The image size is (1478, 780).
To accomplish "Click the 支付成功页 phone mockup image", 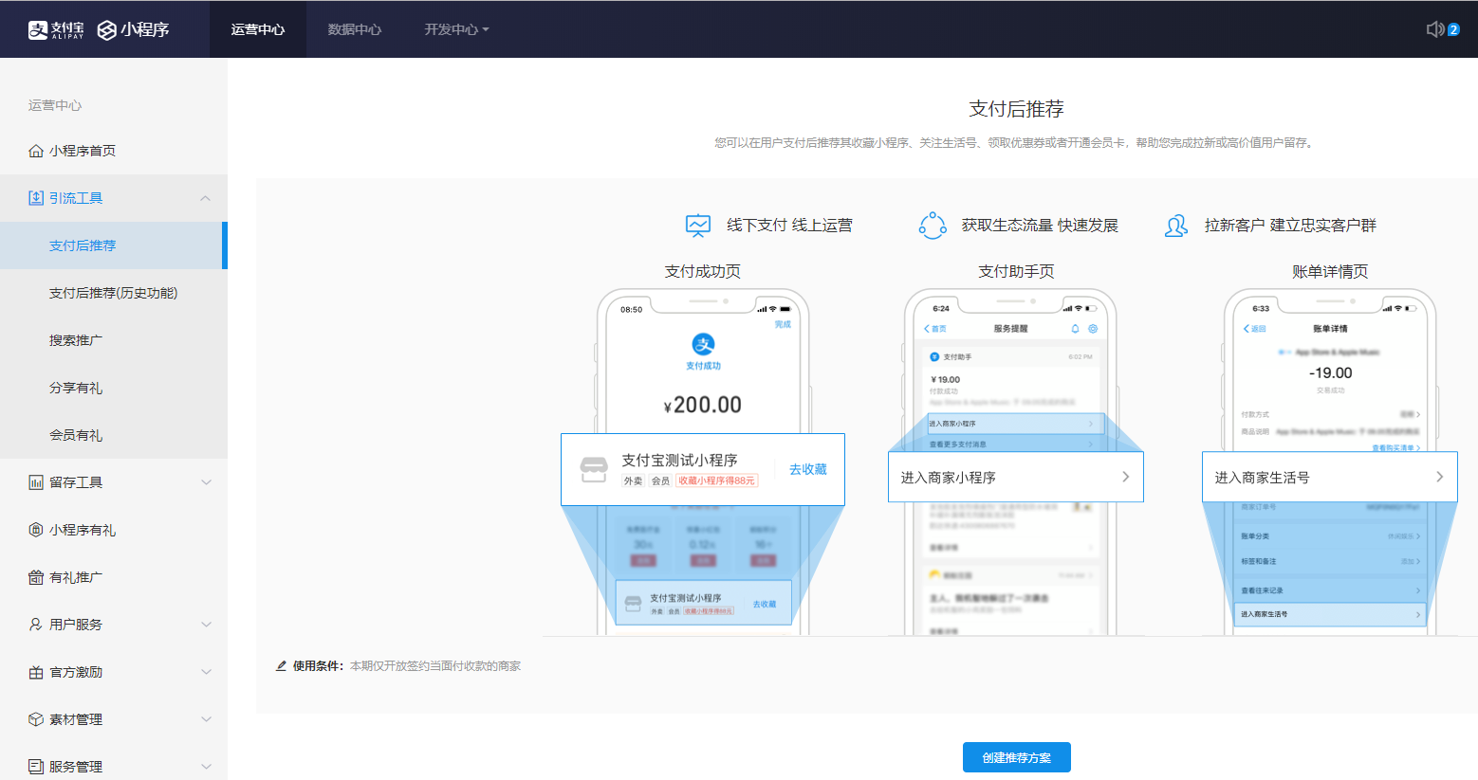I will 703,462.
